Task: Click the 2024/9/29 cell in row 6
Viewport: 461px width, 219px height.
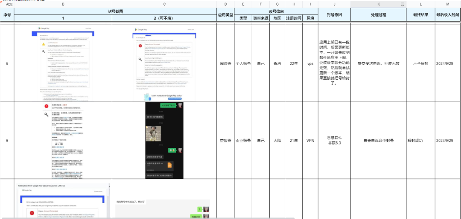Action: pyautogui.click(x=448, y=140)
